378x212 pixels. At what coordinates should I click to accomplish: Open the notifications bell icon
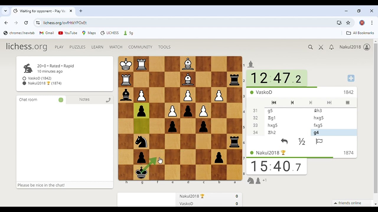331,47
